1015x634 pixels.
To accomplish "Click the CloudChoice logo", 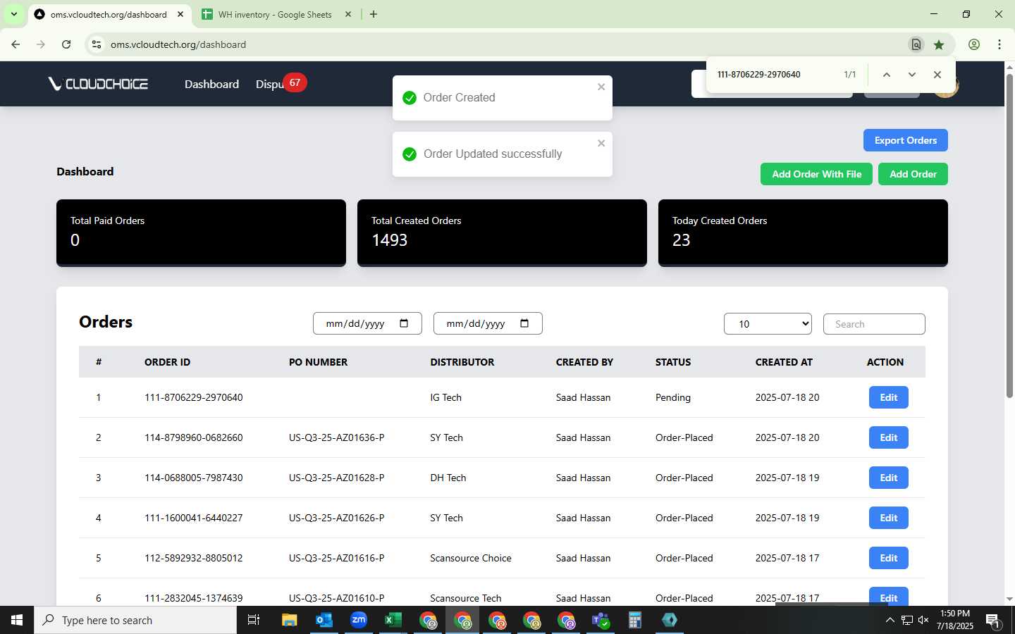I will coord(98,84).
